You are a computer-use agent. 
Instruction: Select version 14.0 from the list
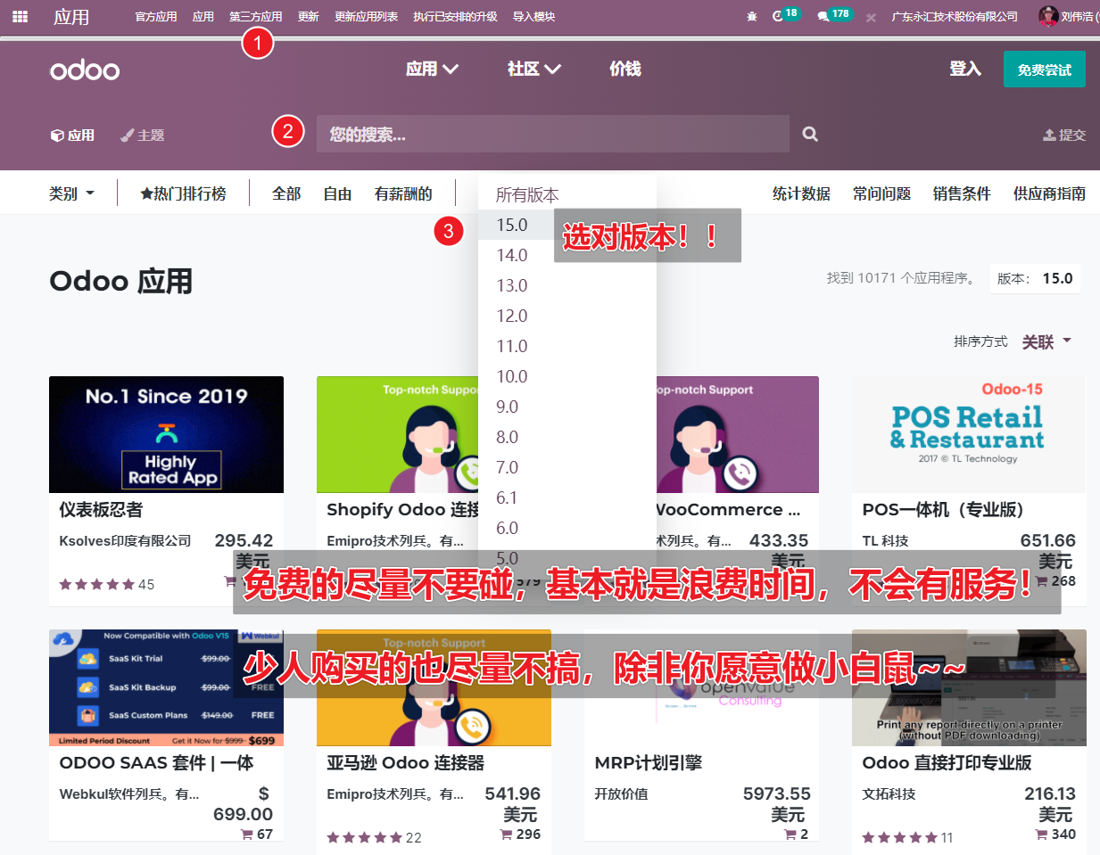coord(512,255)
